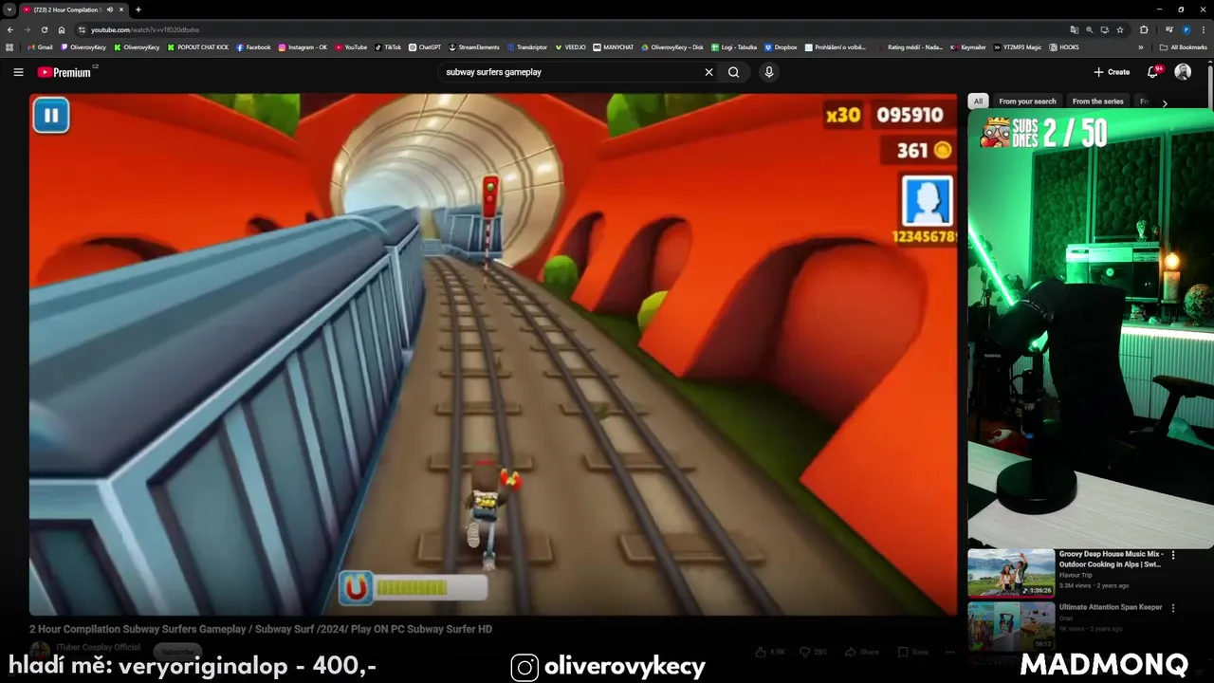View site information icon in address bar
1214x683 pixels.
pyautogui.click(x=82, y=29)
